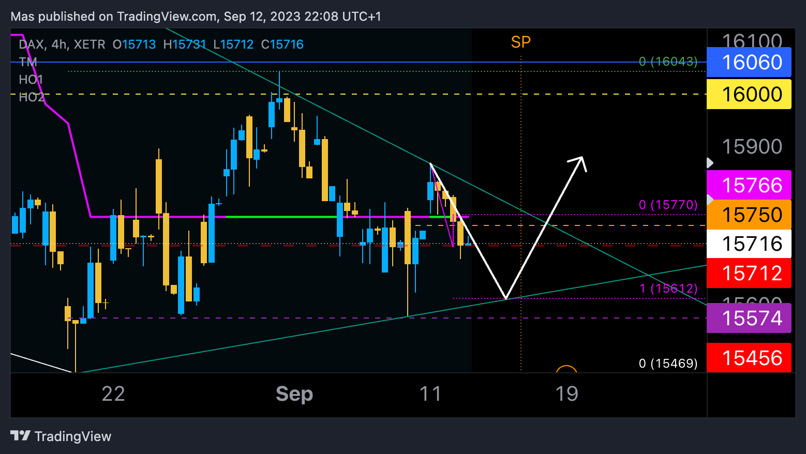The height and width of the screenshot is (454, 806).
Task: Click the low value L15712 in the legend
Action: click(233, 44)
